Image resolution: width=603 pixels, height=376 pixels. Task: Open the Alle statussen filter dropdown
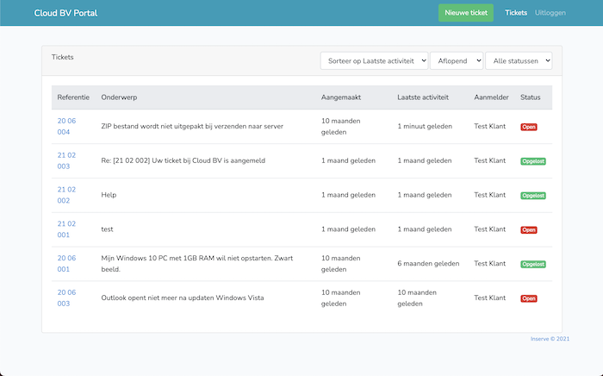519,60
